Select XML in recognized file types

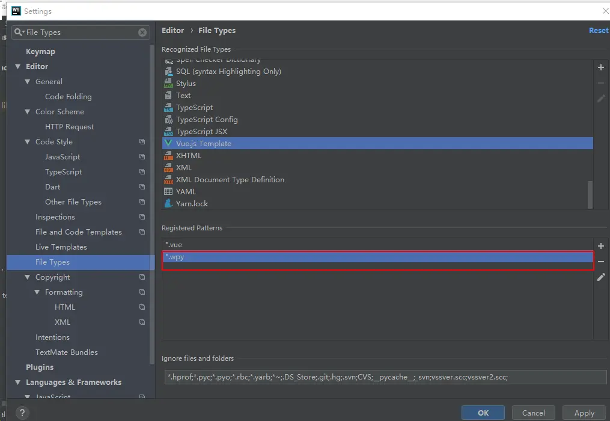pos(377,167)
